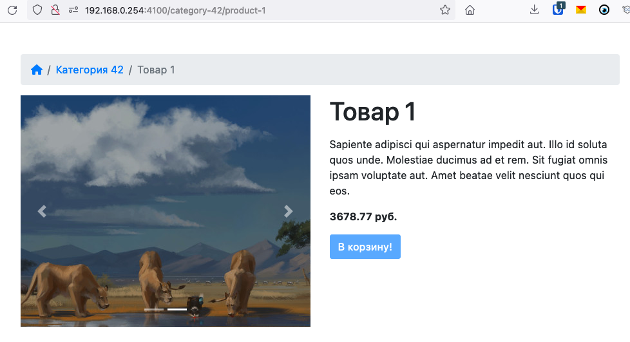Click the Товар 1 breadcrumb text
The width and height of the screenshot is (630, 342).
click(156, 70)
